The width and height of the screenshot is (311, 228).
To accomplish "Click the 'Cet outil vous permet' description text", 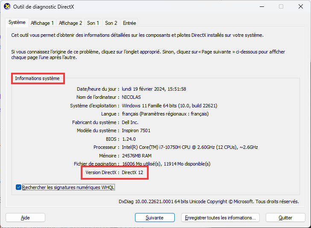I will pyautogui.click(x=138, y=35).
